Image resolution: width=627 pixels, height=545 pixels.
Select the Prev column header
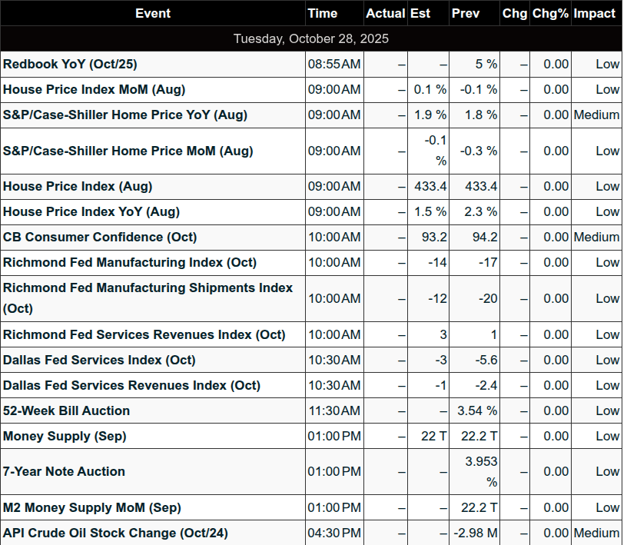point(466,13)
